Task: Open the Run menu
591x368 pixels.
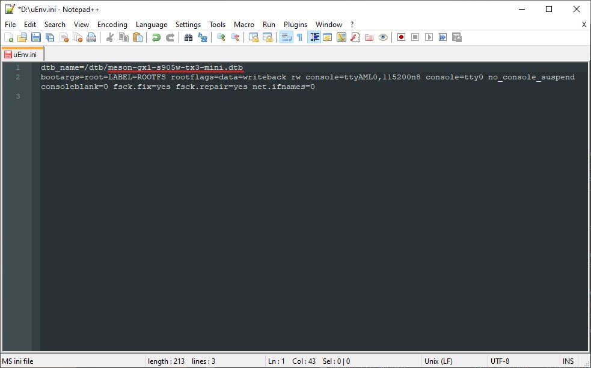Action: coord(269,25)
